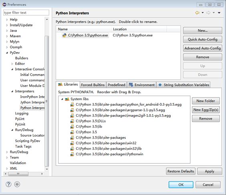The image size is (226, 195).
Task: Click the icon beside argparse-1.1-py3.5.egg path
Action: pos(72,110)
